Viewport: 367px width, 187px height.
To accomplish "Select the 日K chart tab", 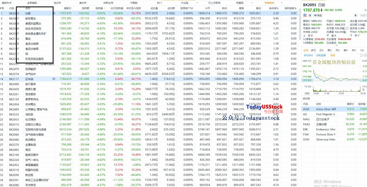I will pos(322,50).
